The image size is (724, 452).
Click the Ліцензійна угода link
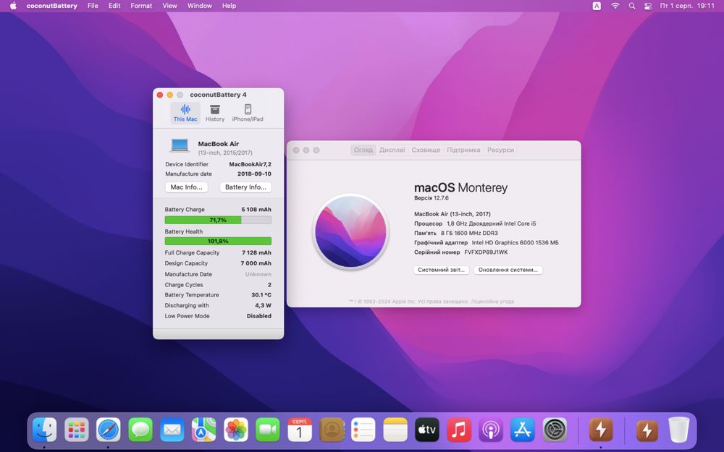tap(492, 302)
